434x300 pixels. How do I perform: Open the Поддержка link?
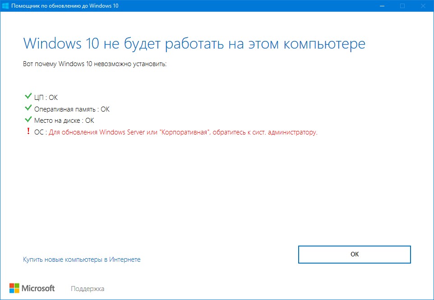(x=88, y=288)
